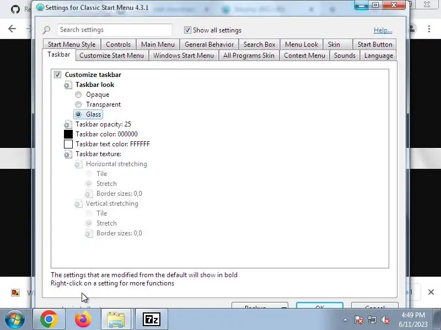Switch to General Behavior tab
The width and height of the screenshot is (441, 330).
click(x=209, y=45)
